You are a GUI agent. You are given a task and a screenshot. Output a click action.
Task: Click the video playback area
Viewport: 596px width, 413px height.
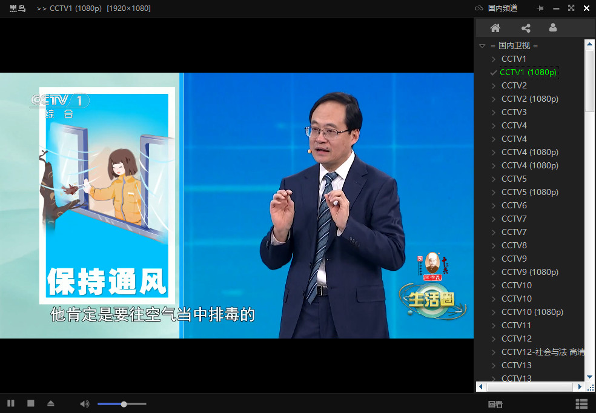point(237,205)
